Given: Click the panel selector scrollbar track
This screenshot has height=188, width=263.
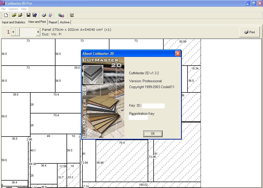Looking at the screenshot, I should pos(28,32).
